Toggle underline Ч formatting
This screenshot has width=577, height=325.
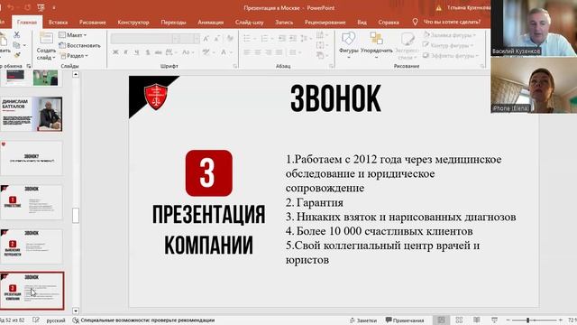tap(136, 52)
